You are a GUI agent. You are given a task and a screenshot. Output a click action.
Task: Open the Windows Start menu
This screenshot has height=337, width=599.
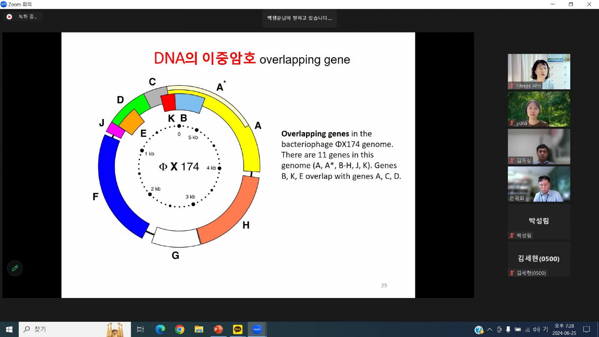click(9, 329)
